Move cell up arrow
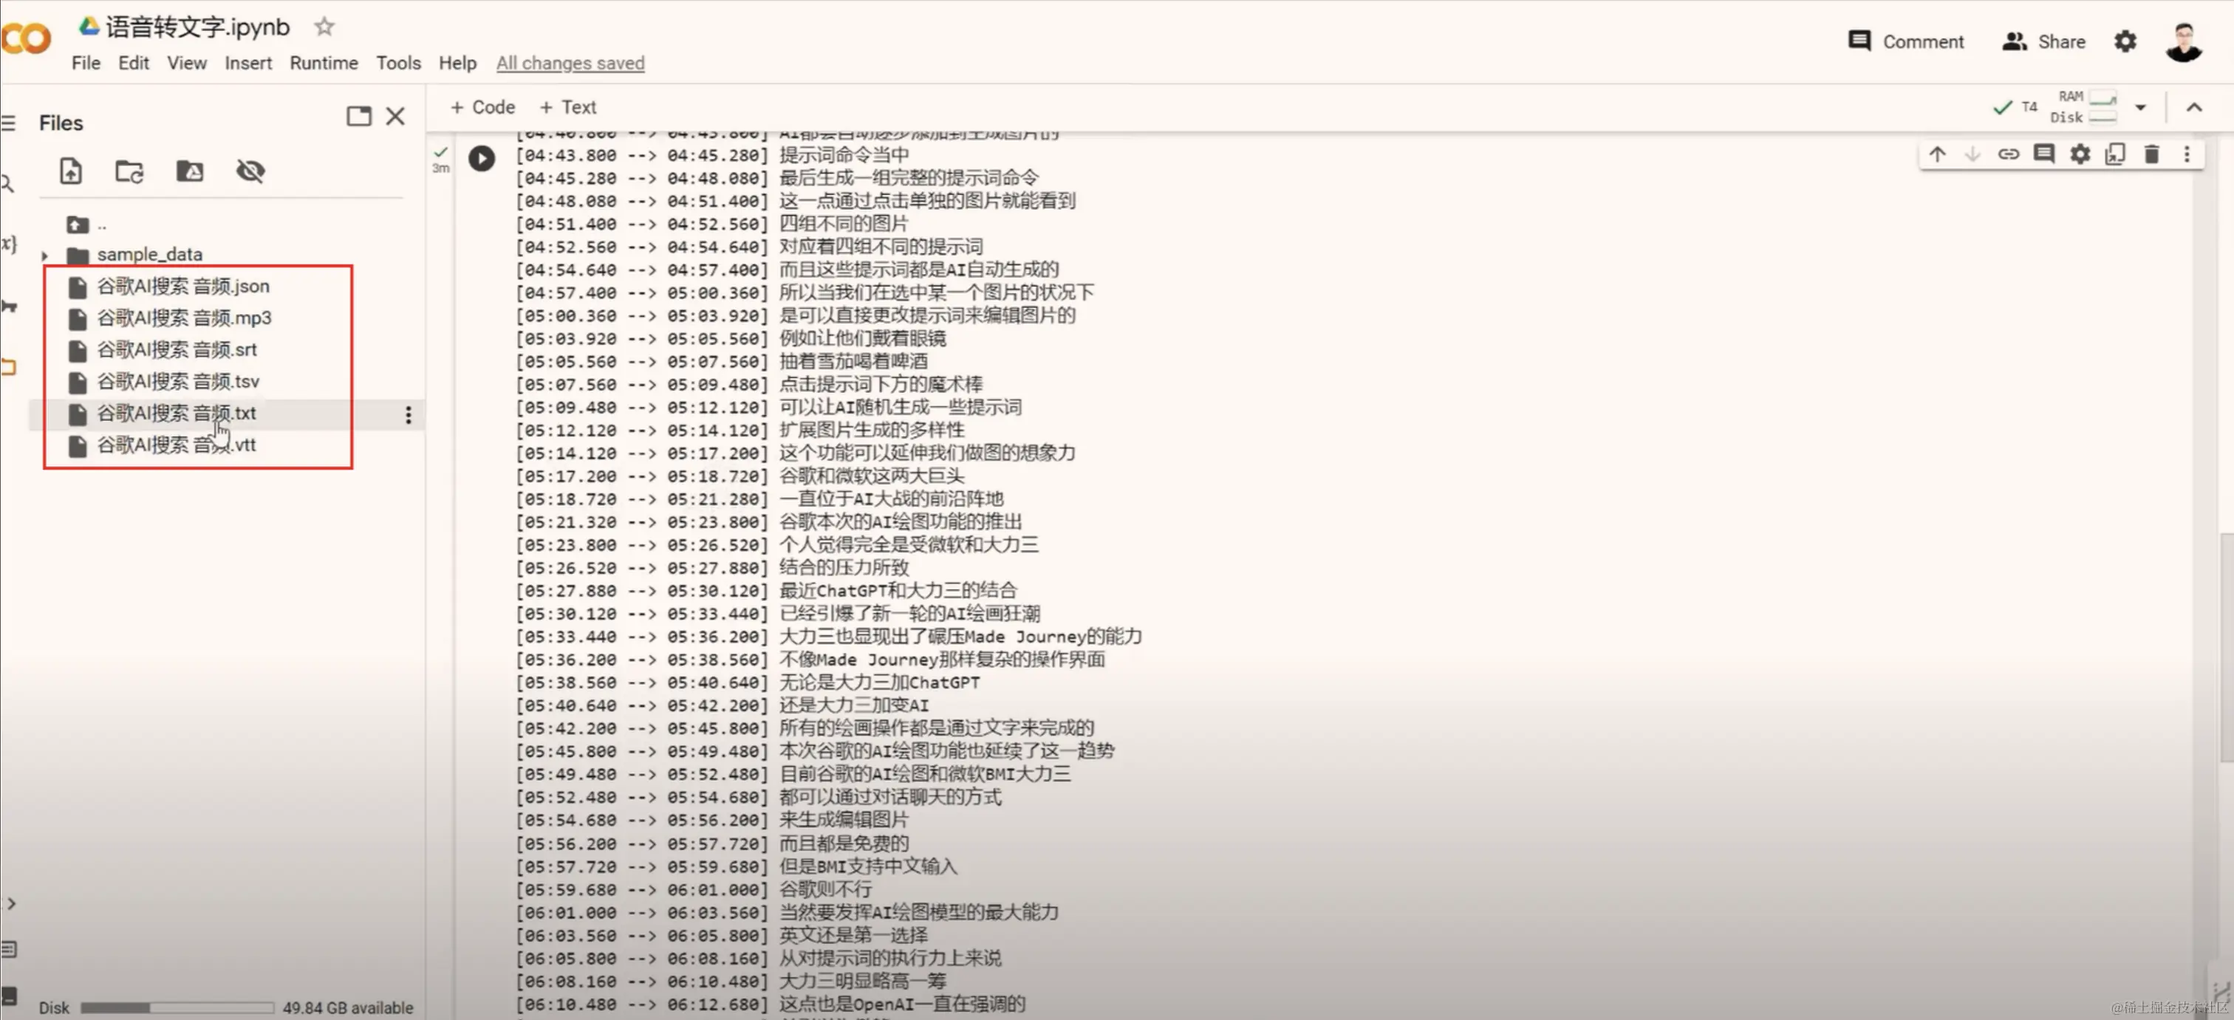 pyautogui.click(x=1936, y=154)
